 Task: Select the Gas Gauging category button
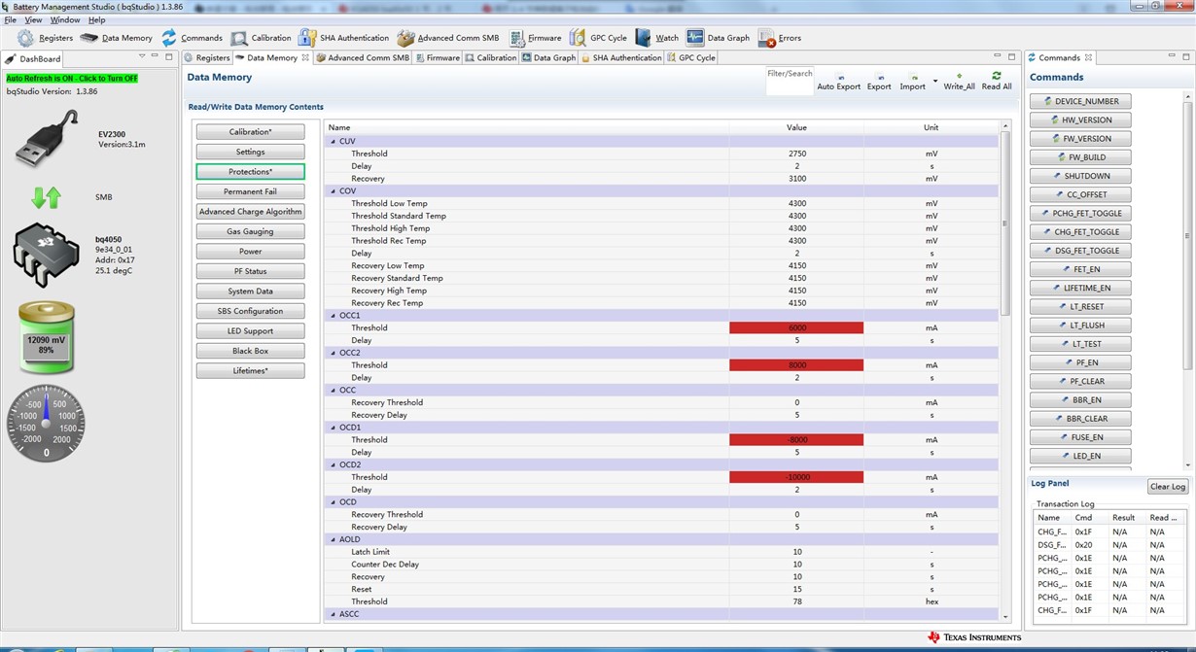point(250,231)
